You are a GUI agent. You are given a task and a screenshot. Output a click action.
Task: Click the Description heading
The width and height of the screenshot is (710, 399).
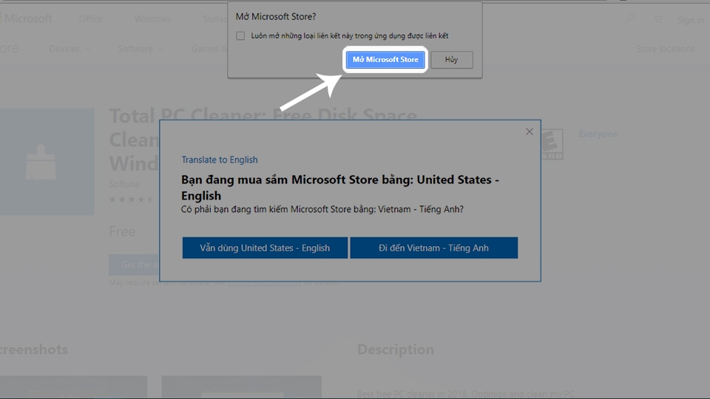[395, 349]
